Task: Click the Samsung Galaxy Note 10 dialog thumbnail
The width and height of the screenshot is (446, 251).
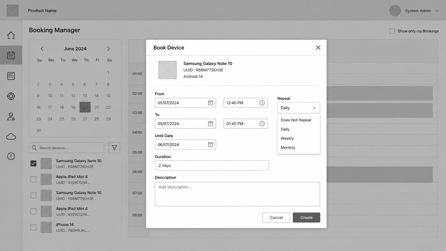Action: 168,70
